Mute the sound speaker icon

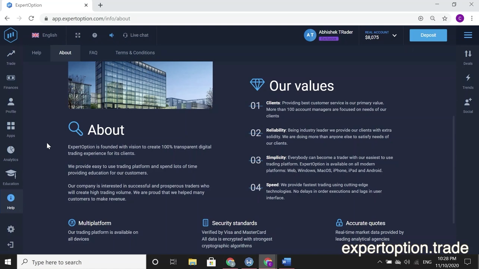point(111,35)
